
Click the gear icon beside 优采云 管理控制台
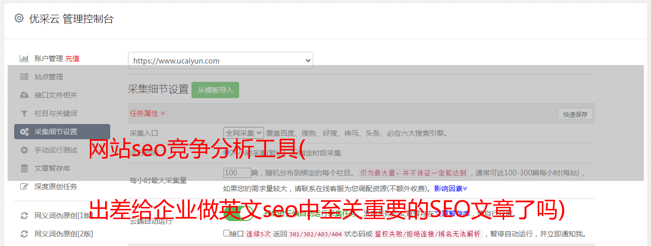click(19, 18)
